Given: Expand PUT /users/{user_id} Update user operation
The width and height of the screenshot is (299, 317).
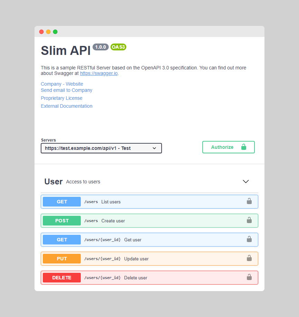Looking at the screenshot, I should click(149, 259).
